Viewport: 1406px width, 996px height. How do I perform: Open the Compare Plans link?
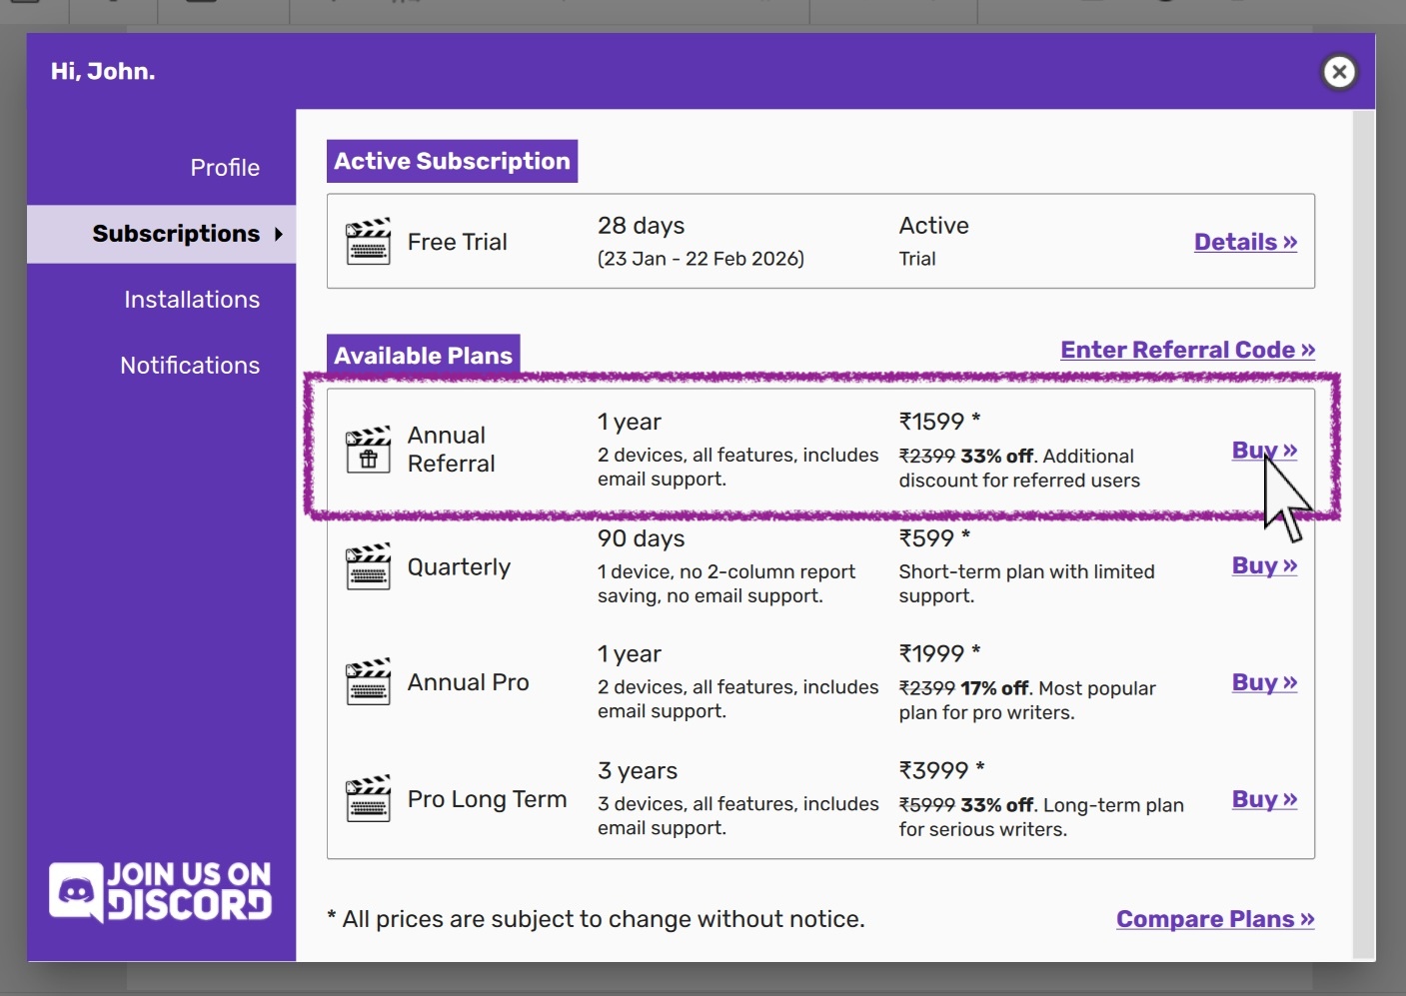[x=1214, y=919]
